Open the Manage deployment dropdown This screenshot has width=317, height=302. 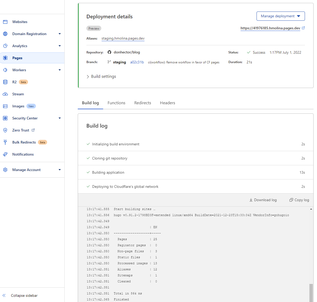[x=281, y=16]
